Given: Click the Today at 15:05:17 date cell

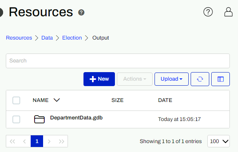Looking at the screenshot, I should (179, 119).
